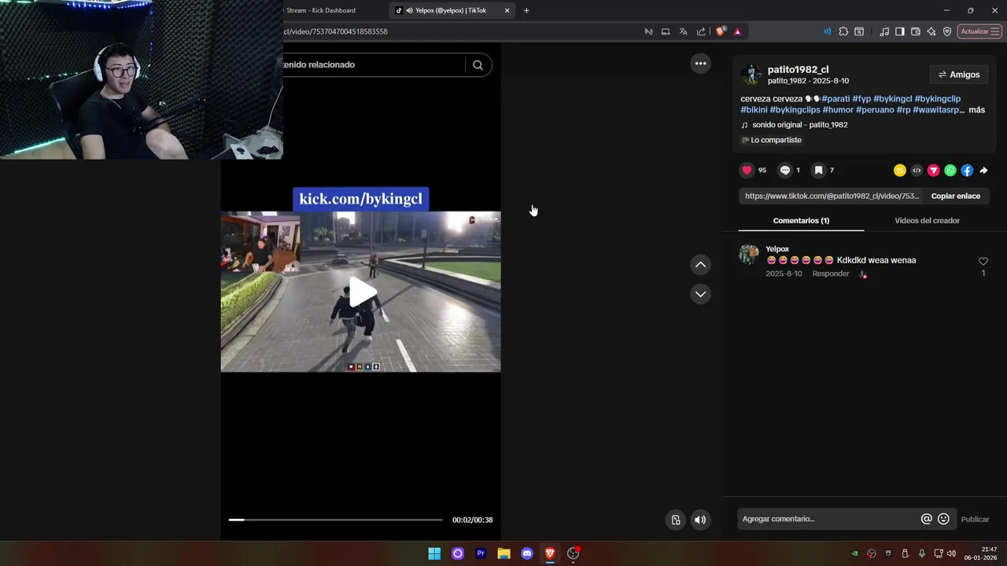Click the embed code icon
The height and width of the screenshot is (566, 1007).
point(917,171)
